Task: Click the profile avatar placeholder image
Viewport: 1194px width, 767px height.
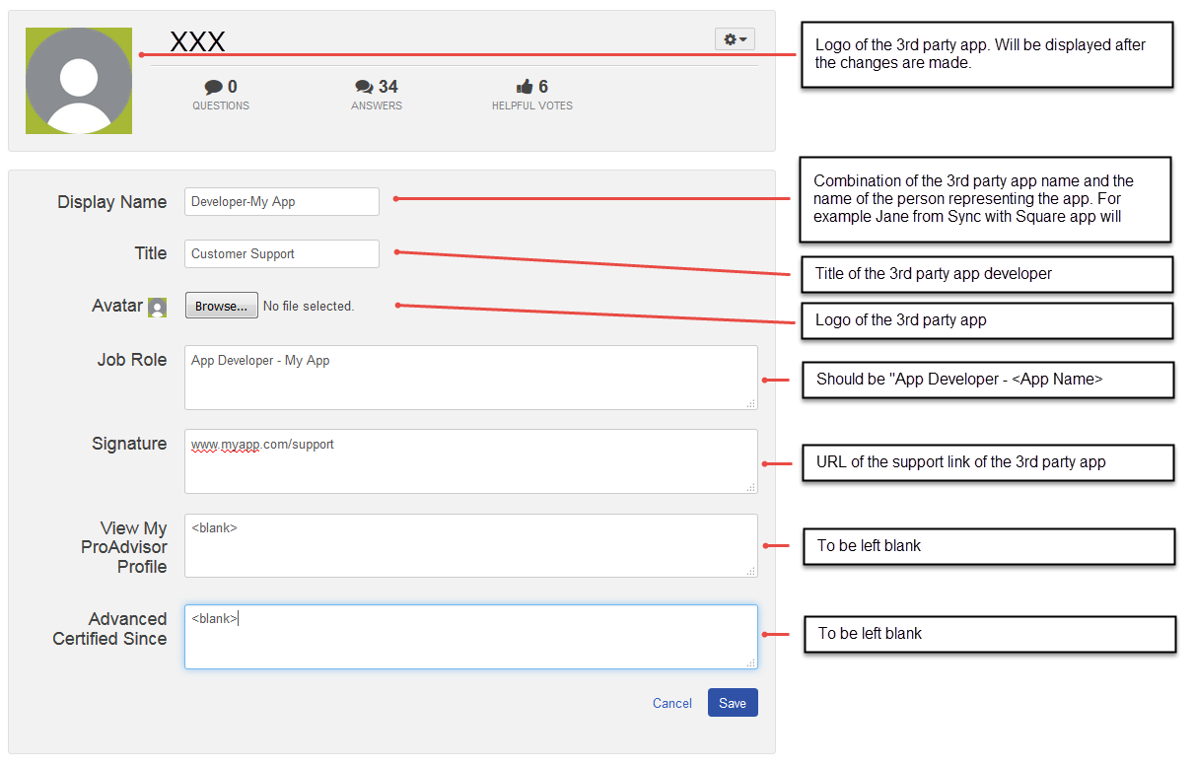Action: (x=79, y=83)
